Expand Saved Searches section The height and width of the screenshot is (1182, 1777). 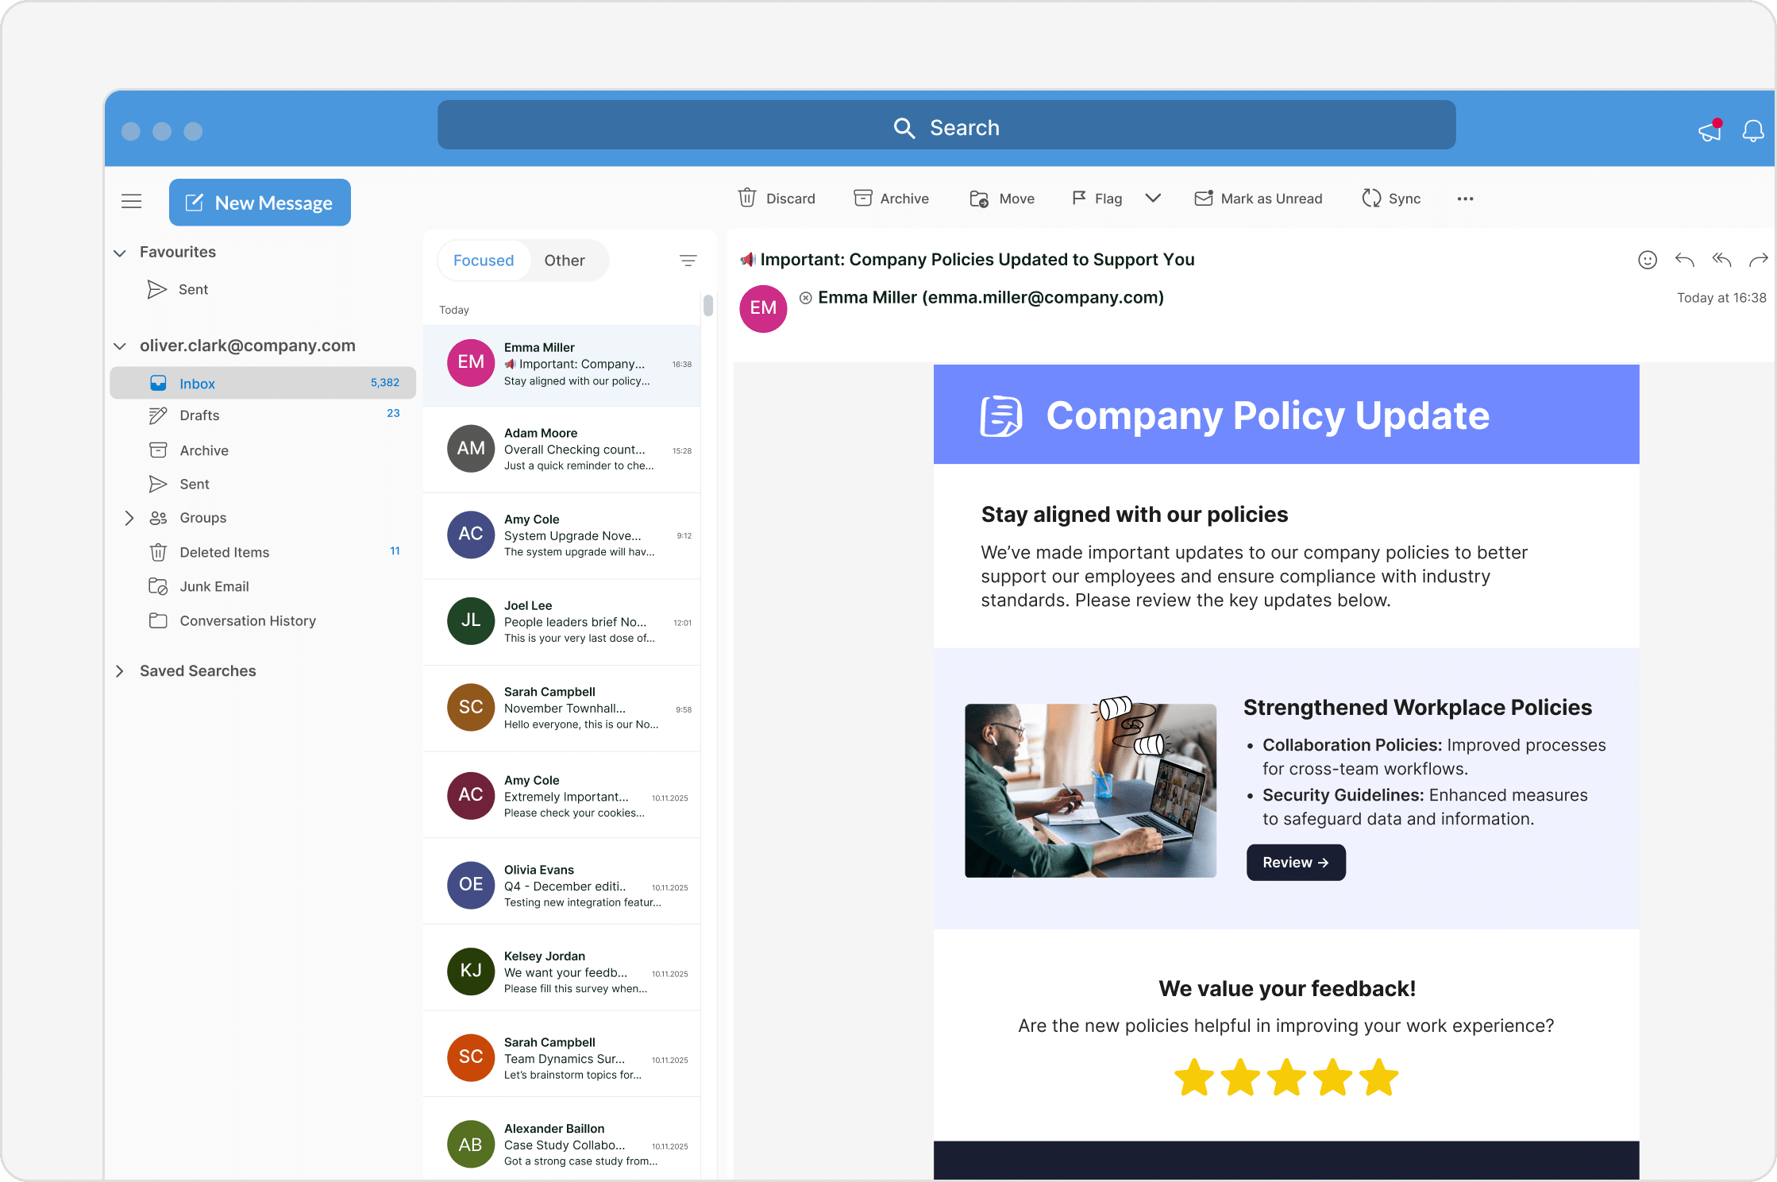click(120, 671)
